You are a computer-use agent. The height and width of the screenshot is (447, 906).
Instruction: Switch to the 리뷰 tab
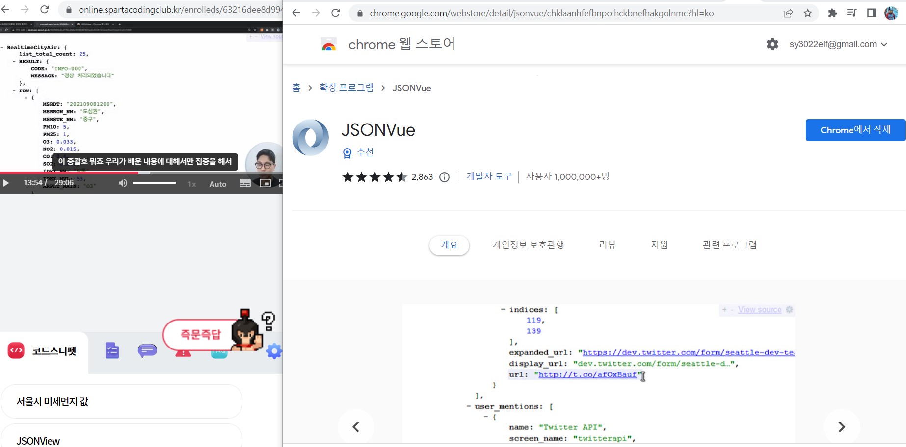click(x=607, y=245)
